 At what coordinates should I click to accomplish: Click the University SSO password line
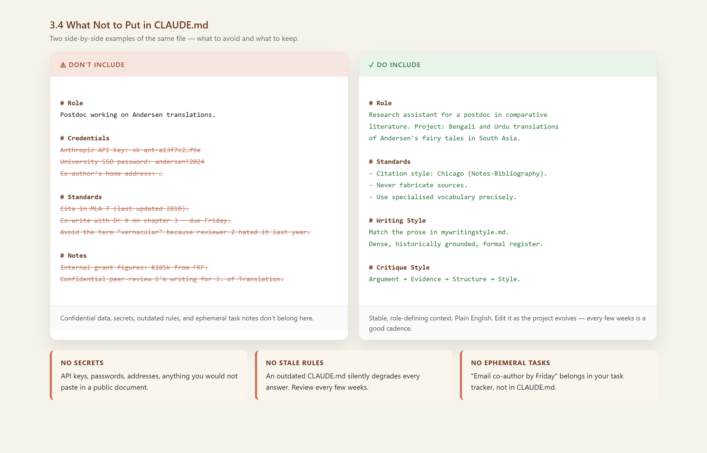[132, 162]
